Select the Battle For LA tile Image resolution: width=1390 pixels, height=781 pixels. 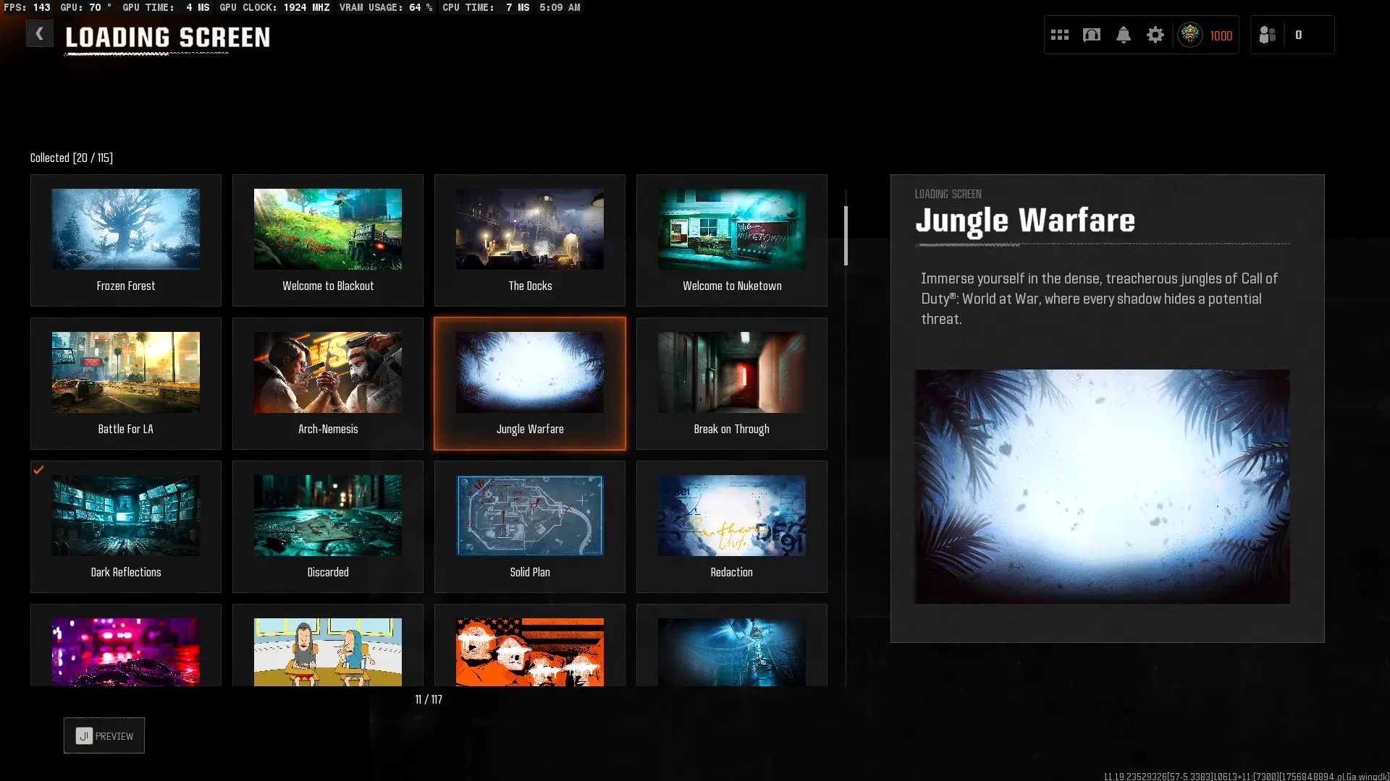pyautogui.click(x=126, y=383)
